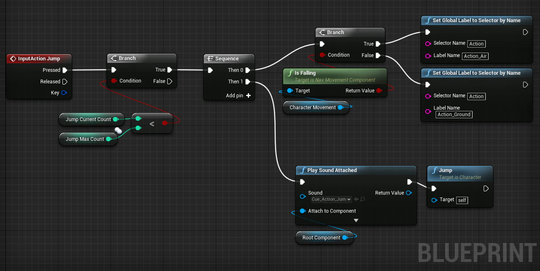Open the Cue_Action_Jum sound asset dropdown
This screenshot has width=540, height=271.
coord(332,200)
